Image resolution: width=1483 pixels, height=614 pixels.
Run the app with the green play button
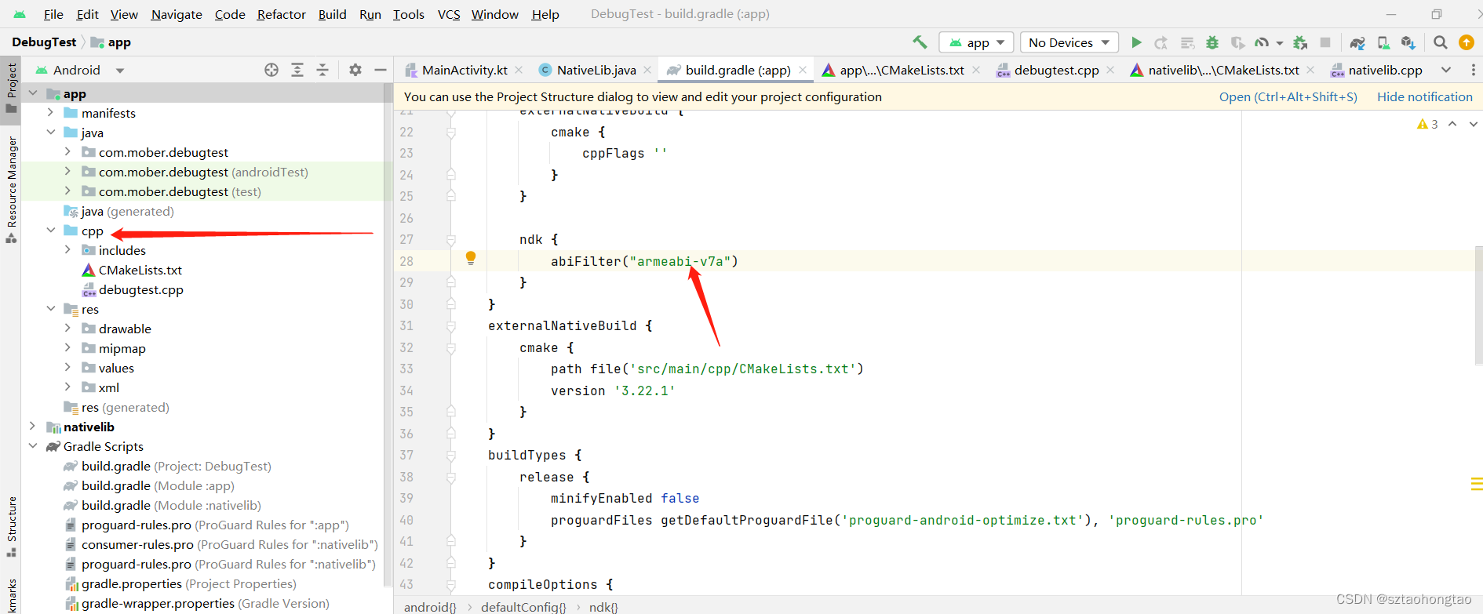click(1135, 42)
